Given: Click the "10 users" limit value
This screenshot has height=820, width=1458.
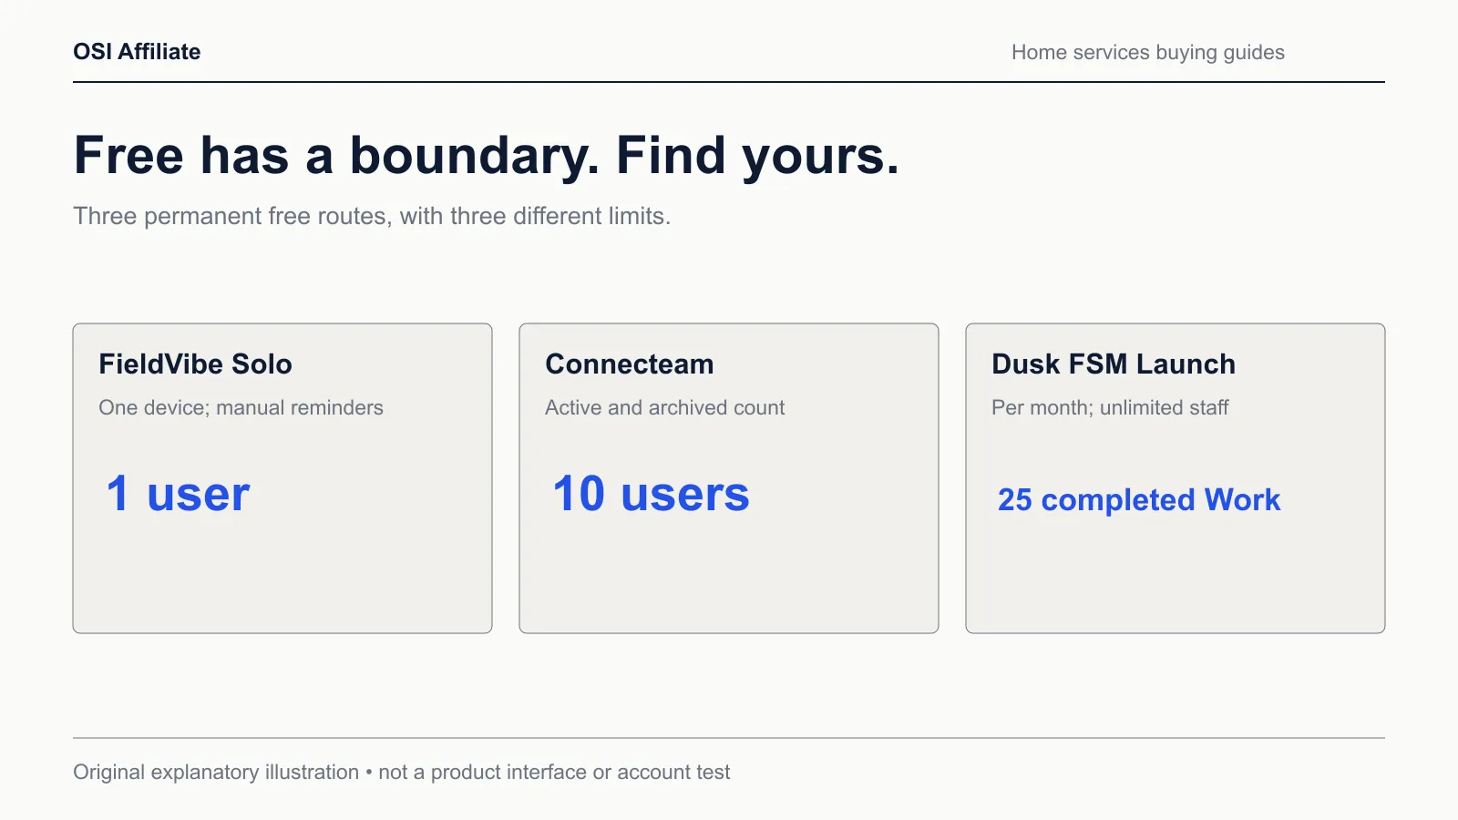Looking at the screenshot, I should pos(651,494).
